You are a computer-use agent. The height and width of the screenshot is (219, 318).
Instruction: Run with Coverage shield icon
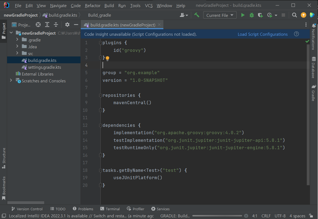(x=260, y=15)
